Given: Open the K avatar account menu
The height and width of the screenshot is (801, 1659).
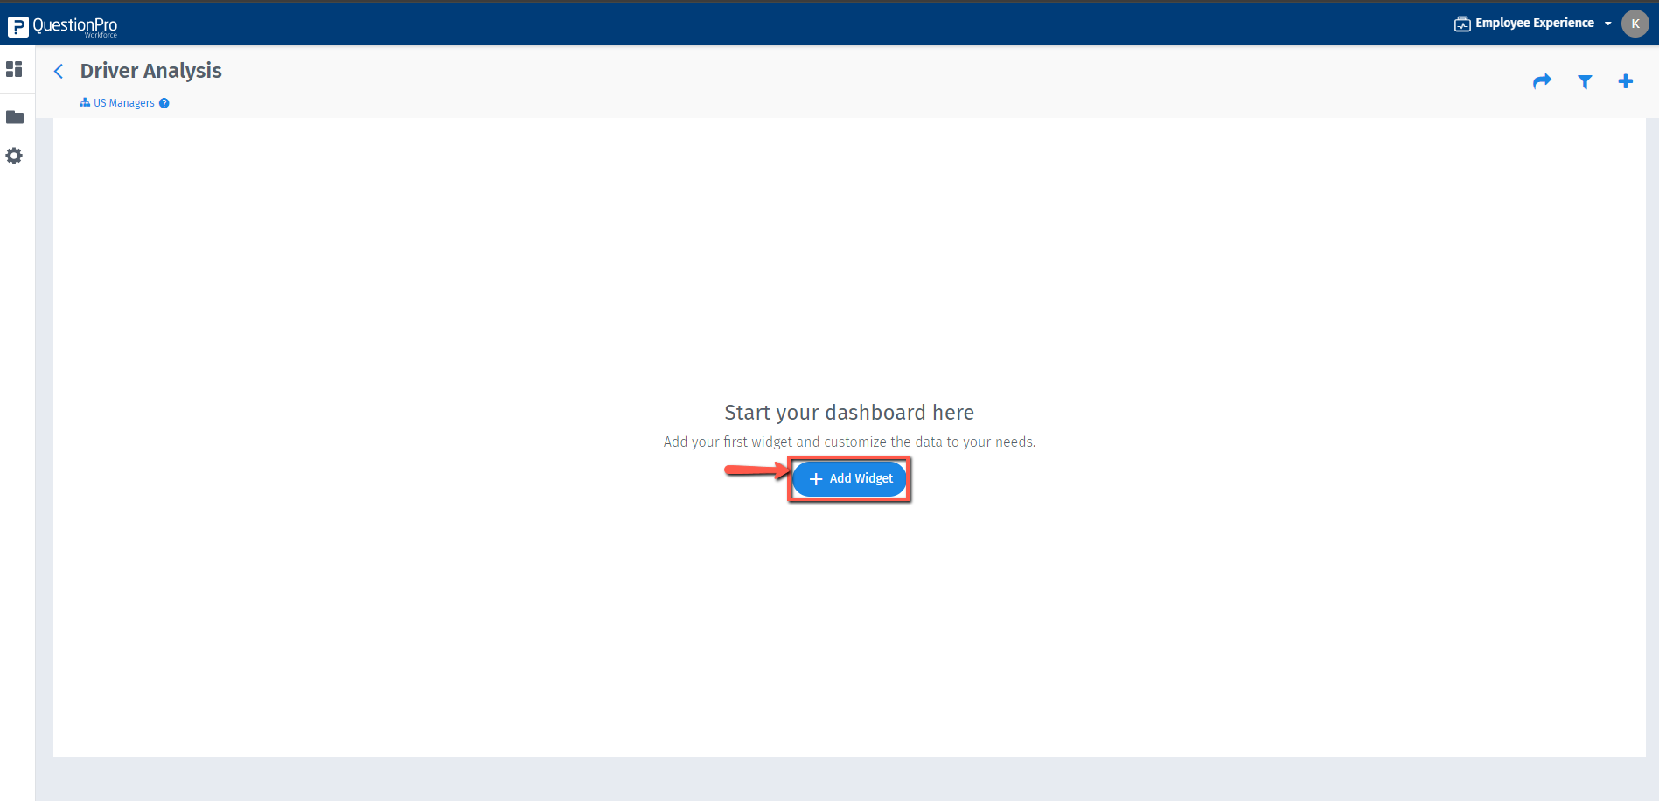Looking at the screenshot, I should pos(1635,23).
